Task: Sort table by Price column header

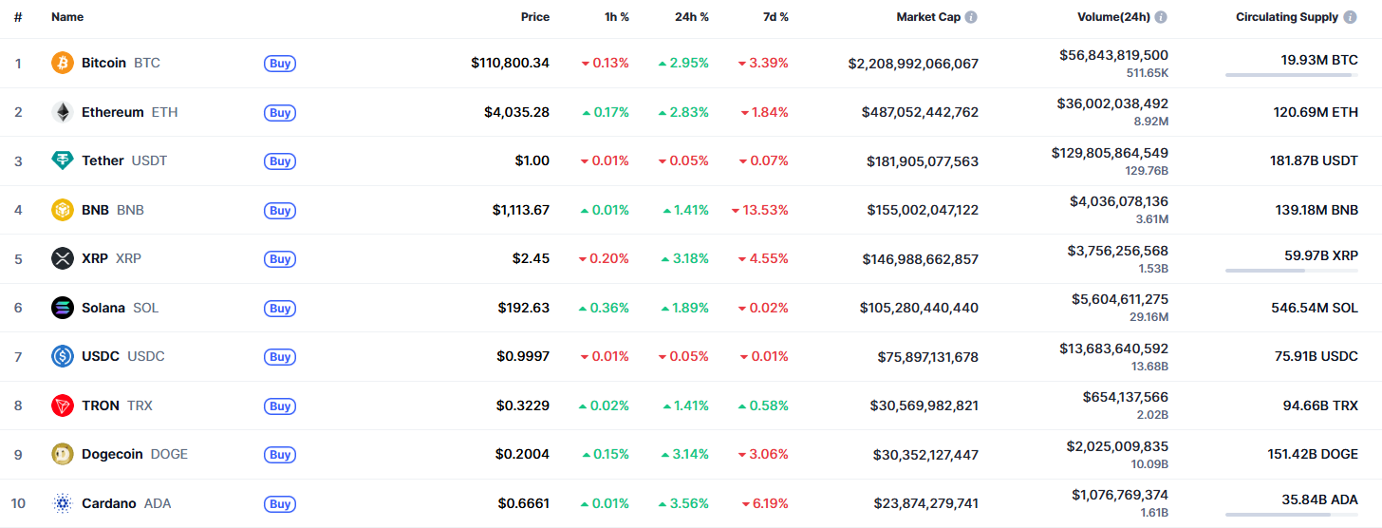Action: [534, 17]
